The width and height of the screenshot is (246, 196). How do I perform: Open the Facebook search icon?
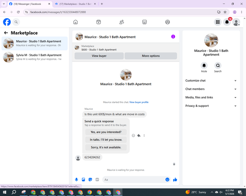(x=16, y=22)
